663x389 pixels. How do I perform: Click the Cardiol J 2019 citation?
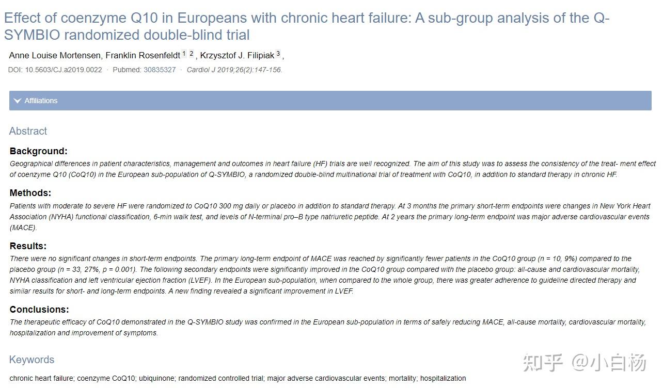[x=234, y=70]
